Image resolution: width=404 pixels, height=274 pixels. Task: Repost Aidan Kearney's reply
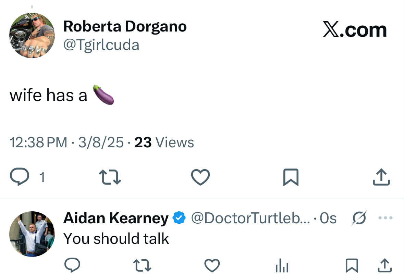142,265
